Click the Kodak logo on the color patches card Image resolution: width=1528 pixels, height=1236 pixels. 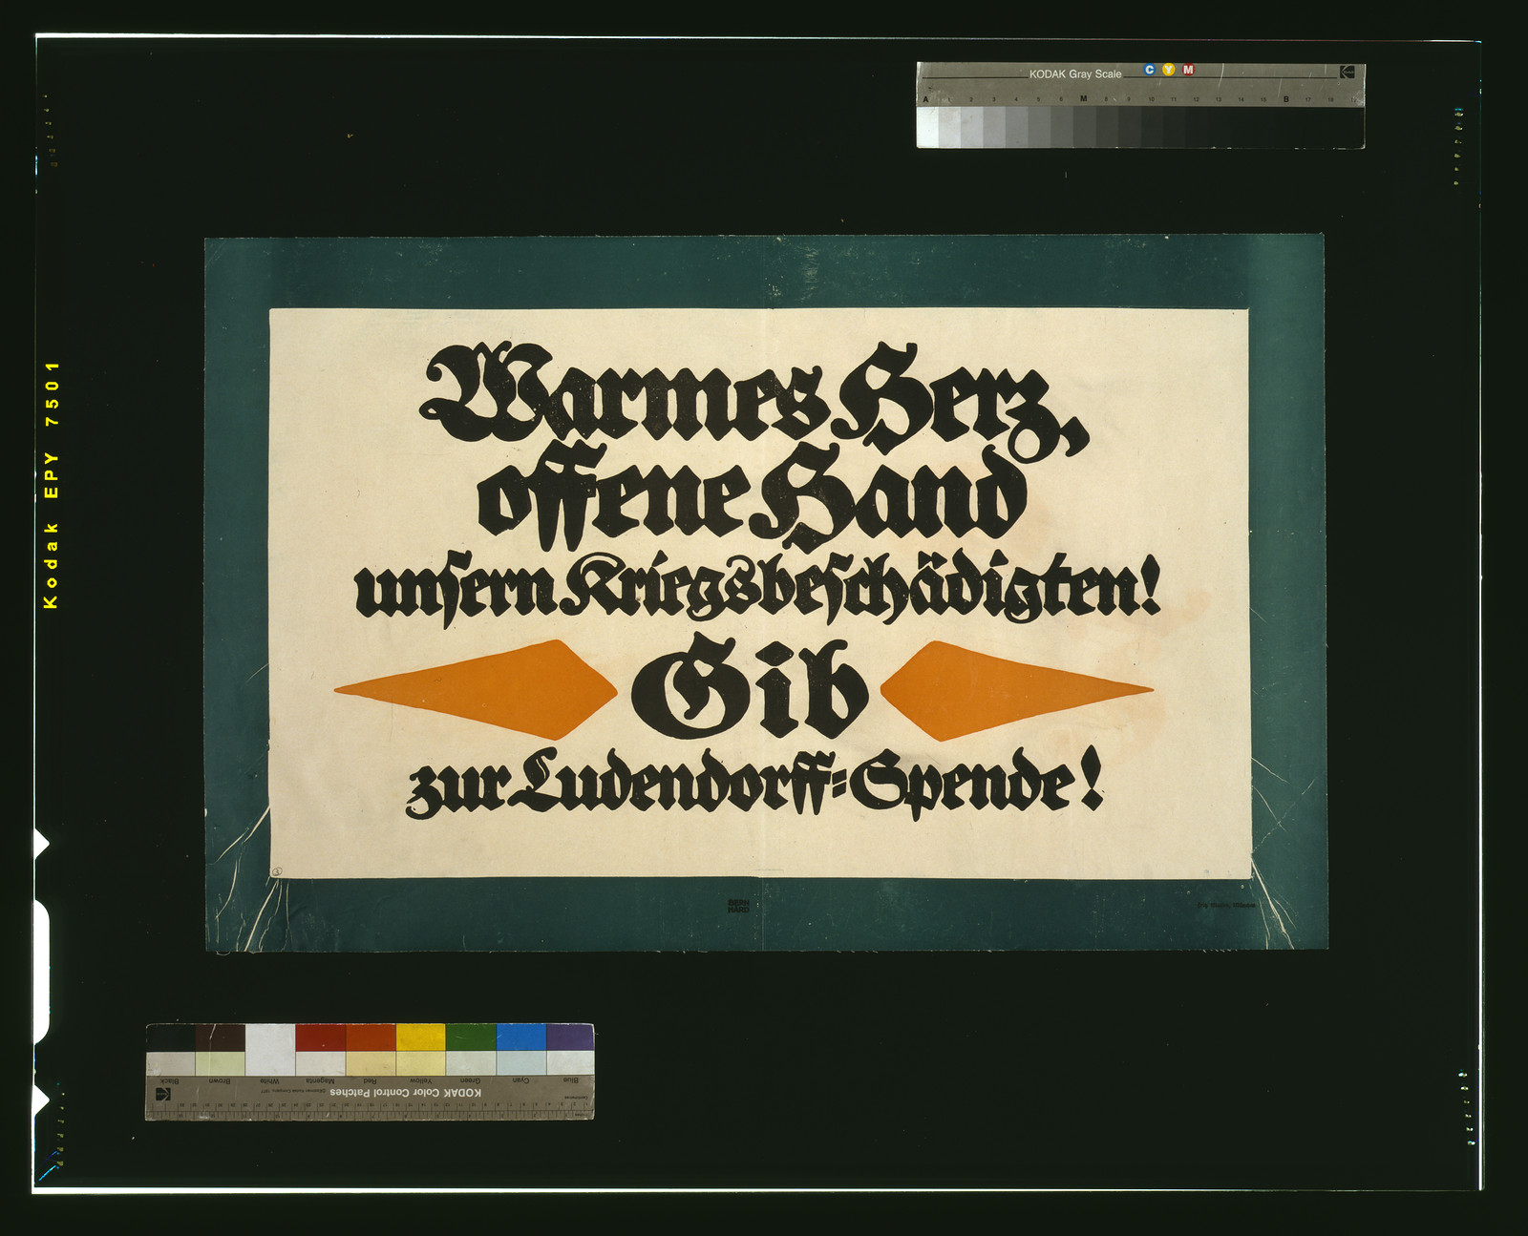[x=163, y=1094]
